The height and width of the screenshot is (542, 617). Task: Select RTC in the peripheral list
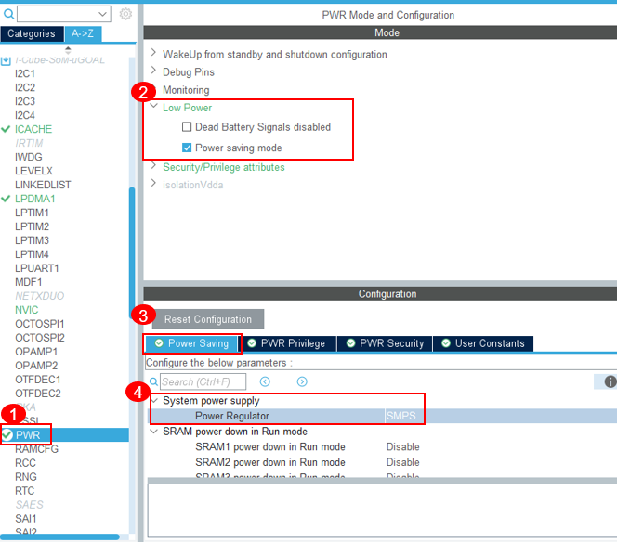(24, 491)
